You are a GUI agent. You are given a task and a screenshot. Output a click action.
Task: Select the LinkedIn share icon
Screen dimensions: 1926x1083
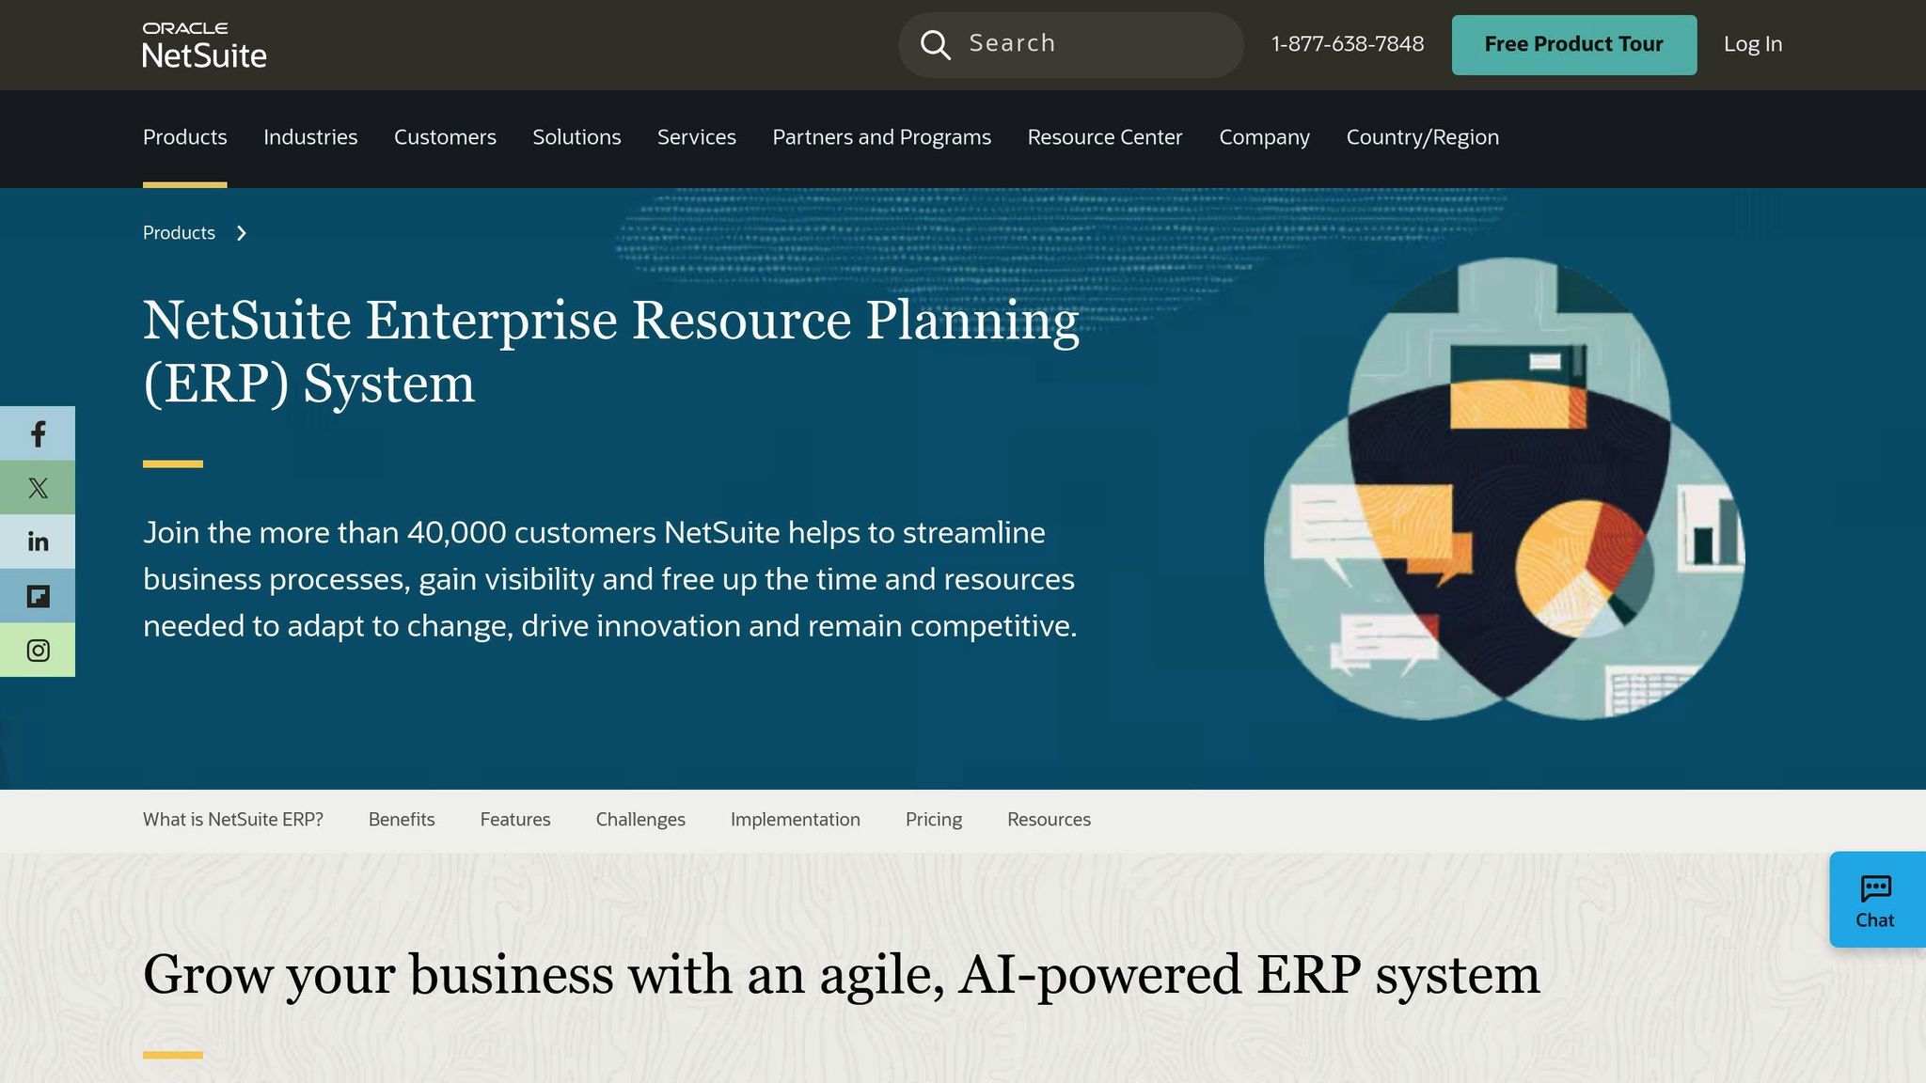[x=37, y=541]
